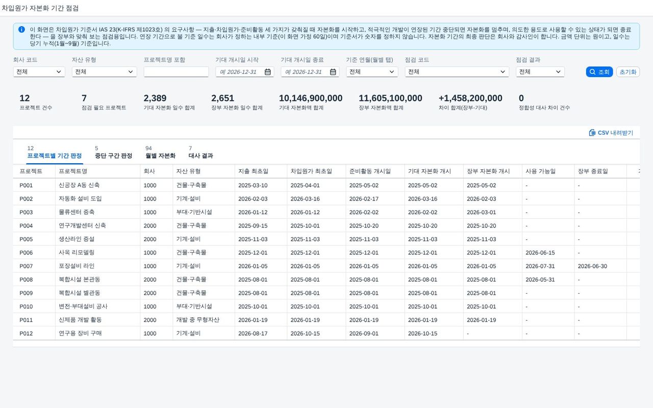Click the 조회 search button
653x408 pixels.
pyautogui.click(x=599, y=72)
